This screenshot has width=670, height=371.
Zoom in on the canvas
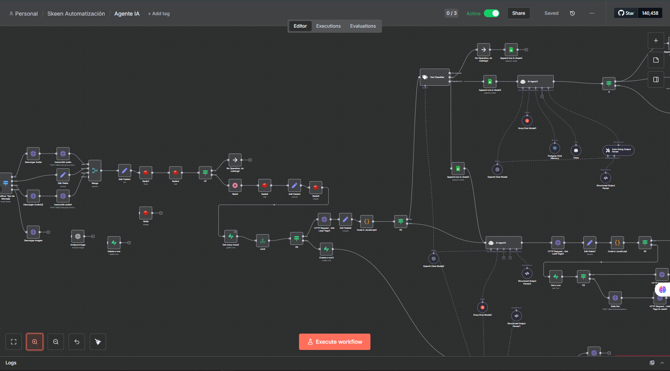(x=35, y=342)
